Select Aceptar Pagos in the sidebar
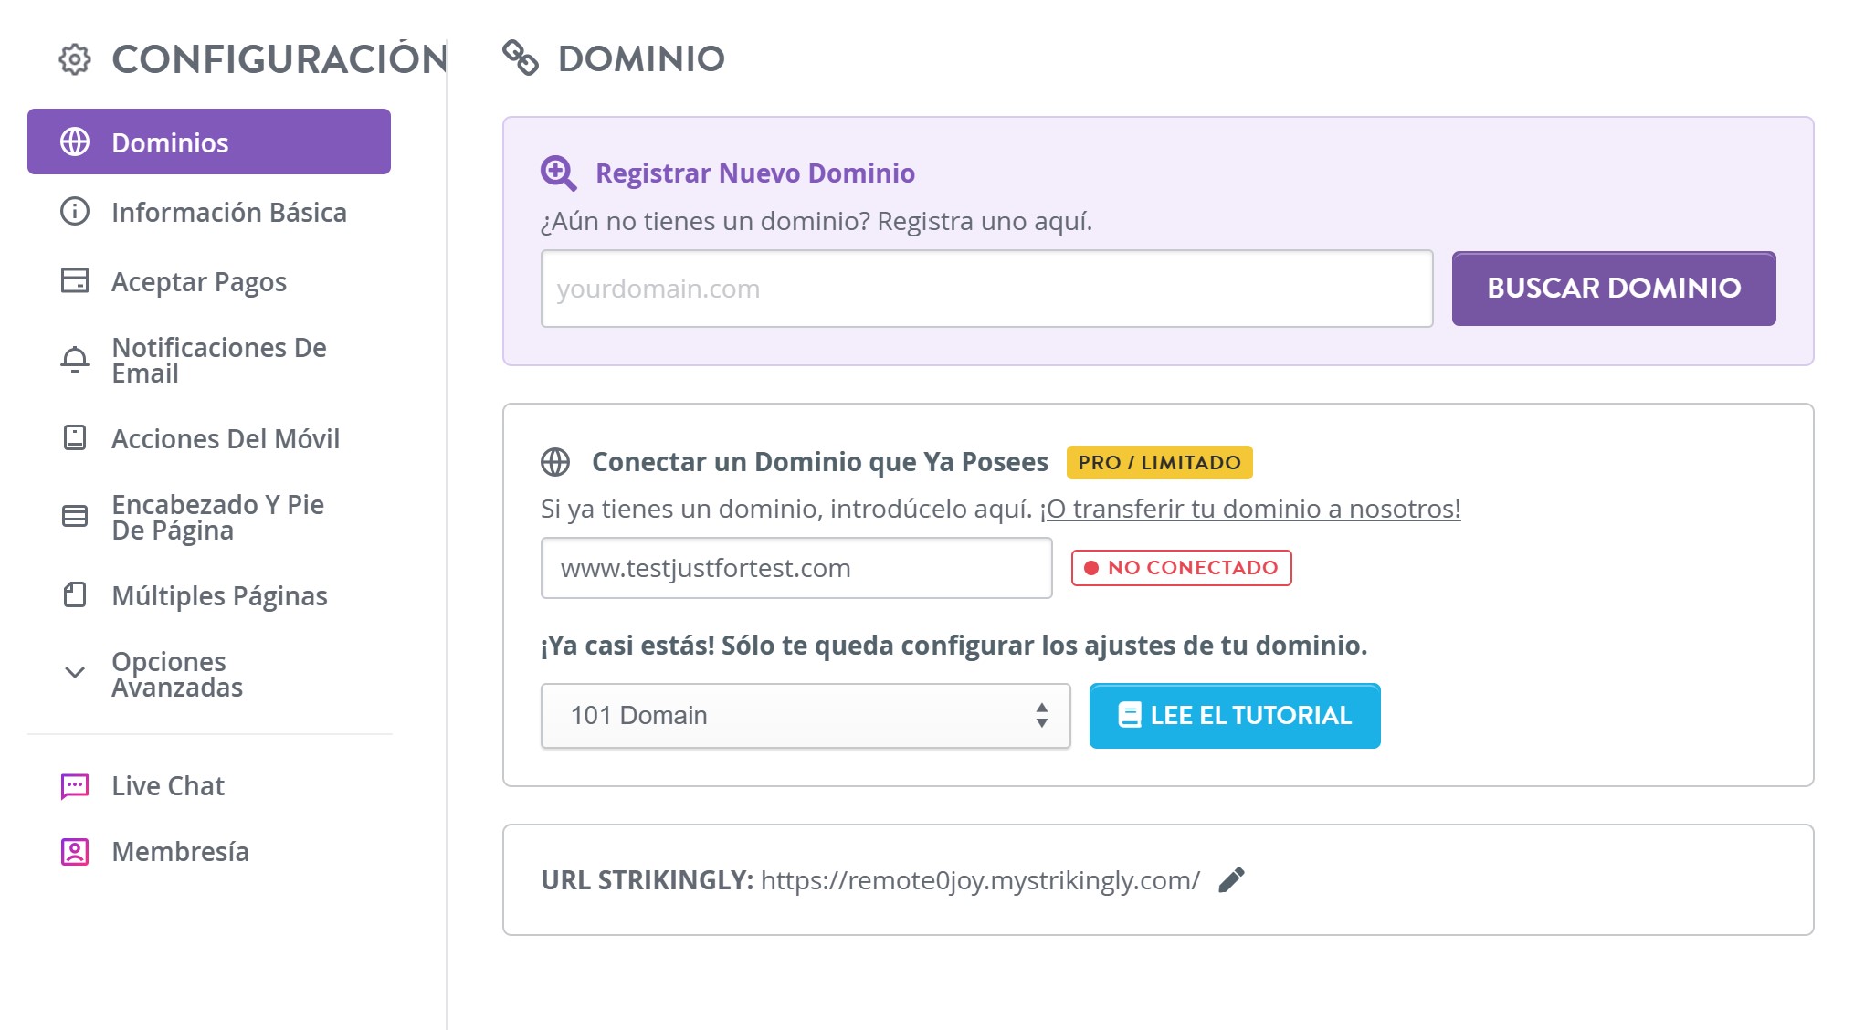This screenshot has width=1854, height=1030. point(197,281)
